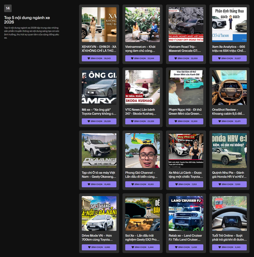Click title 'Vietnamnet.vn – Khát vọng làm chủ công...'
Screen dimensions: 254x257
pos(140,49)
